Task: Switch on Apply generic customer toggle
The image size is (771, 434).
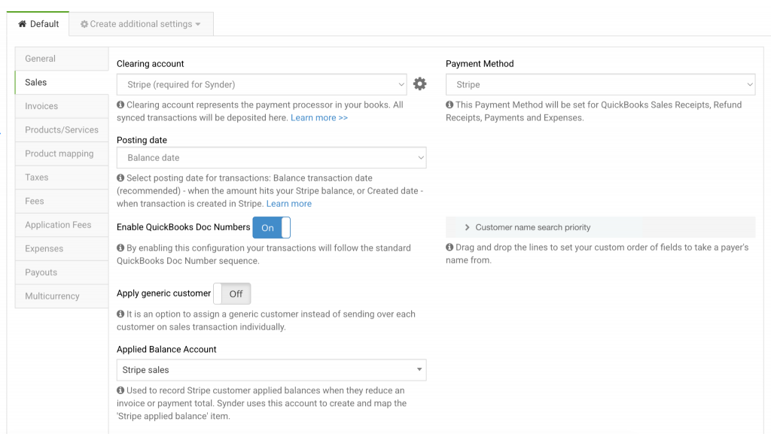Action: tap(232, 293)
